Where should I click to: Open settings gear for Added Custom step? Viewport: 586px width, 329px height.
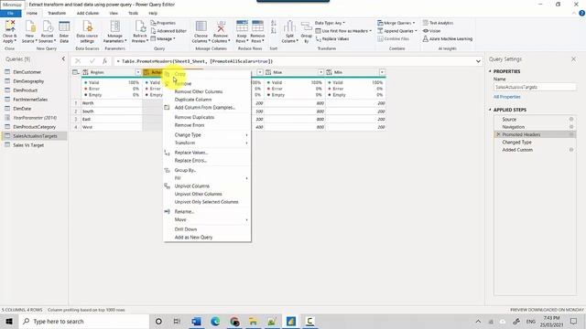point(571,150)
